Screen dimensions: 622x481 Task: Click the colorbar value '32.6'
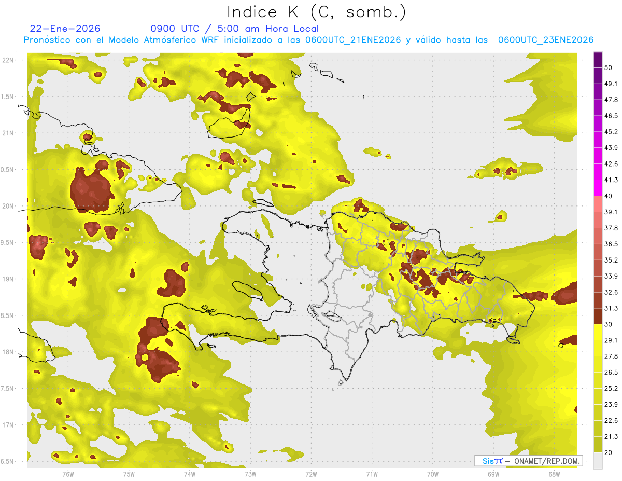[x=611, y=292]
